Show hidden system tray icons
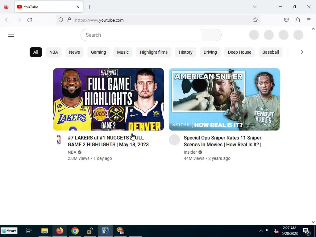 point(261,231)
